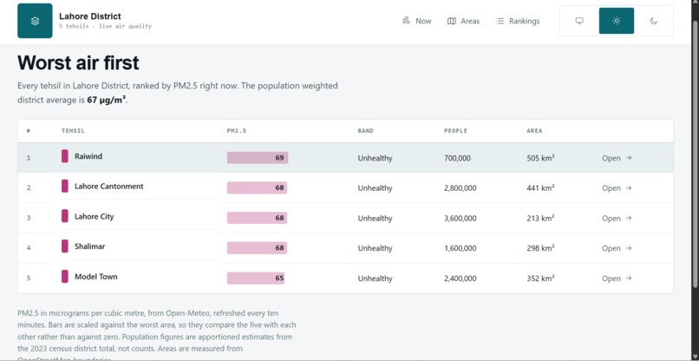Click the PEOPLE column header

click(x=455, y=131)
